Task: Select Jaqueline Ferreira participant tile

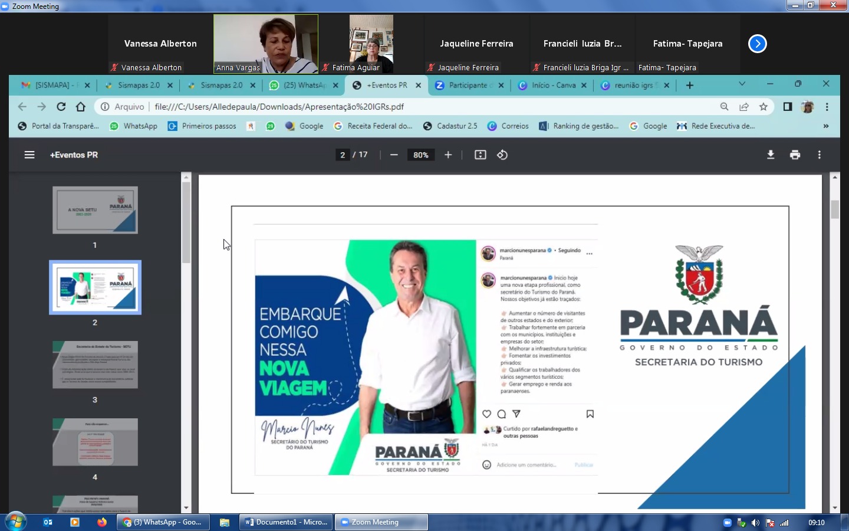Action: [476, 44]
